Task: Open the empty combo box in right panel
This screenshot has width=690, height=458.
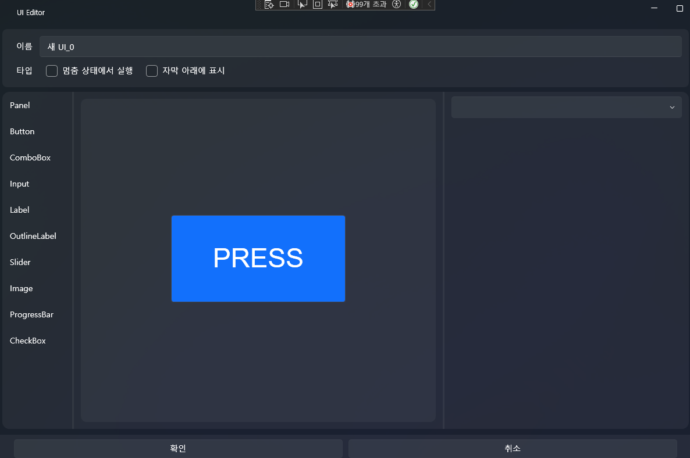Action: tap(566, 107)
